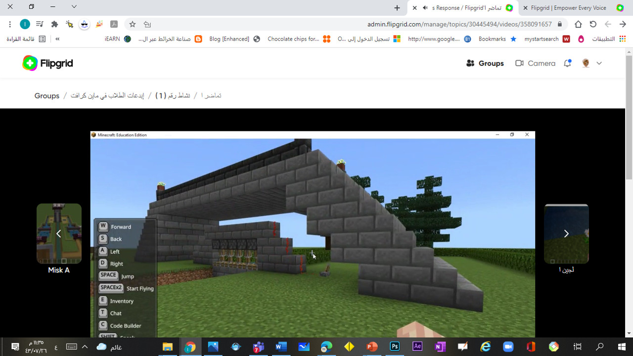Open Chrome three-dot menu

[x=10, y=24]
